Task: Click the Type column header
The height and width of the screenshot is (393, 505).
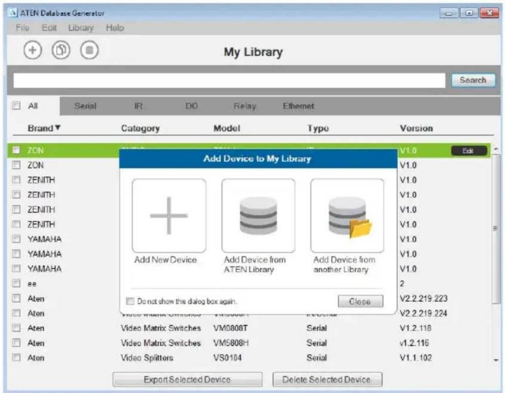Action: click(x=318, y=128)
